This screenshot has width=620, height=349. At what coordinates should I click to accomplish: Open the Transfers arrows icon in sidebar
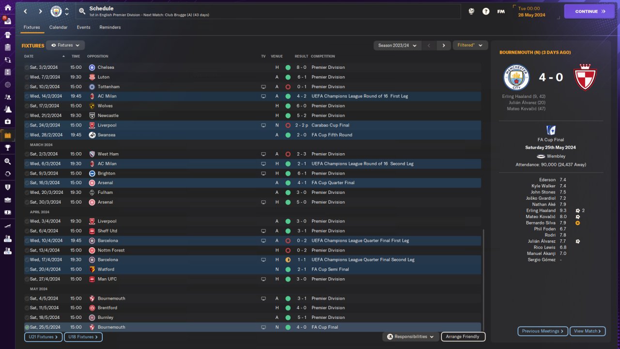tap(7, 174)
